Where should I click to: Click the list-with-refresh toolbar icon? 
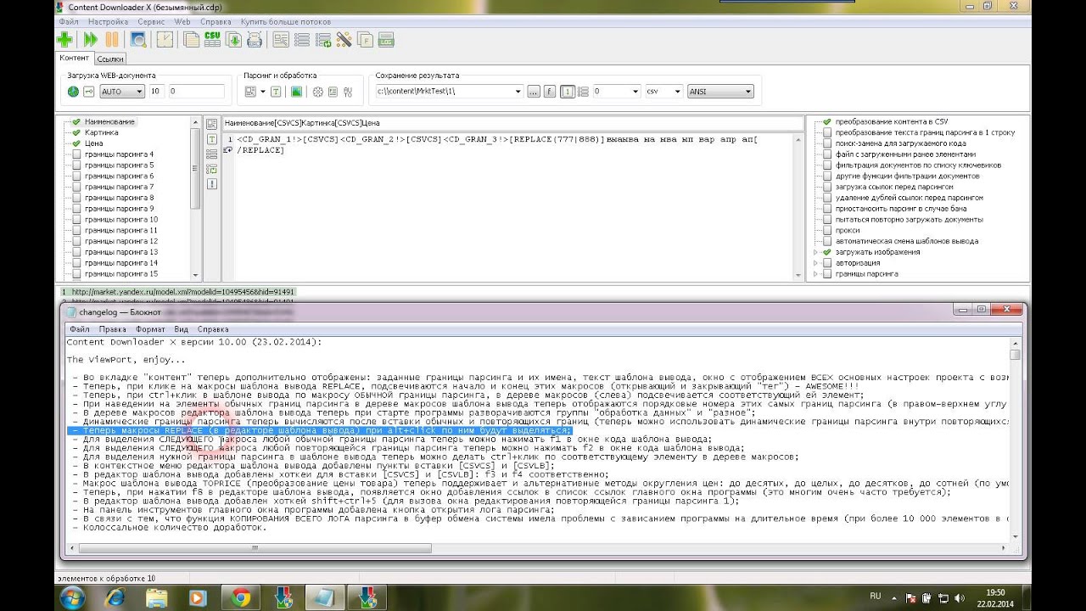tap(322, 39)
